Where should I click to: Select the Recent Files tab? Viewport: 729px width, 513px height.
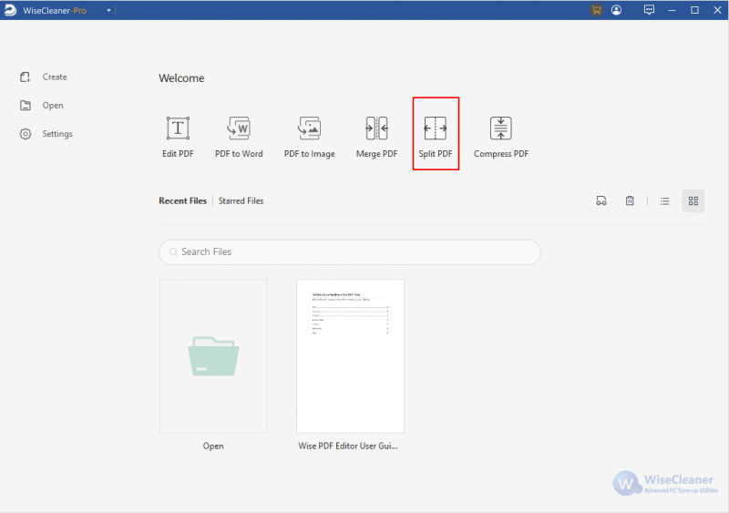pyautogui.click(x=183, y=201)
